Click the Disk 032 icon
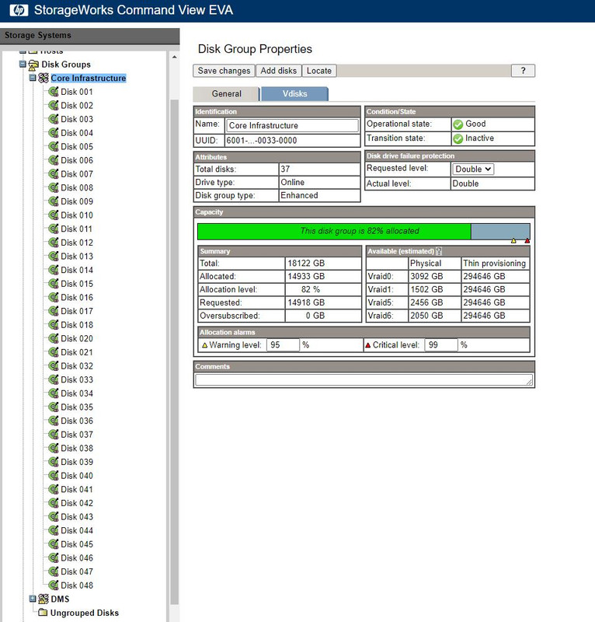The width and height of the screenshot is (595, 622). pyautogui.click(x=54, y=366)
